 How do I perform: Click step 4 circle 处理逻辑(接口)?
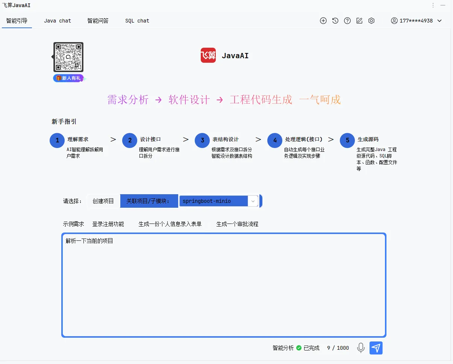coord(275,140)
